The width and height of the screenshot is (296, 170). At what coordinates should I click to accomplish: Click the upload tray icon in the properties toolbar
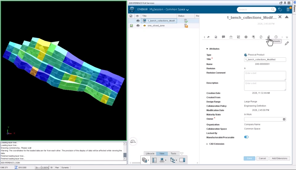231,37
